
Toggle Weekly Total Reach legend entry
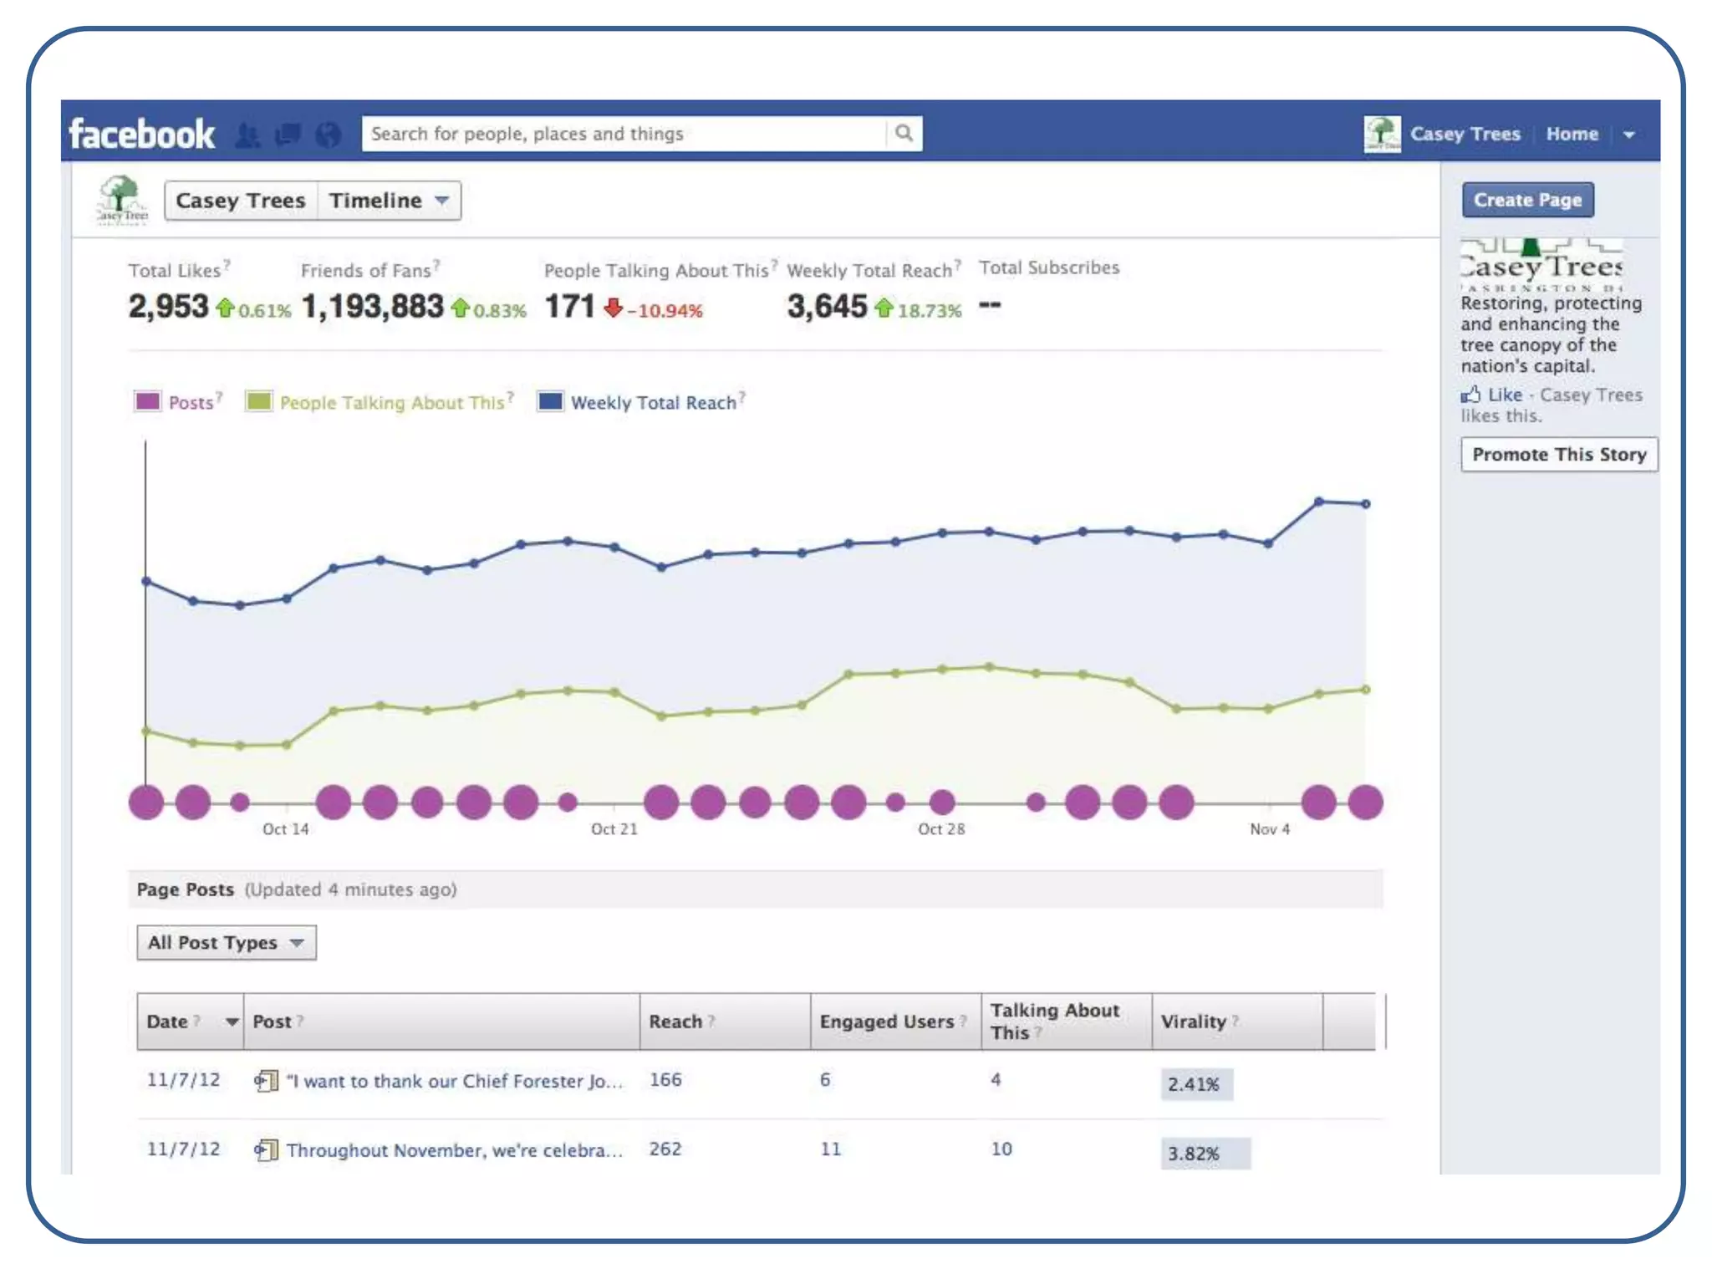pyautogui.click(x=652, y=402)
